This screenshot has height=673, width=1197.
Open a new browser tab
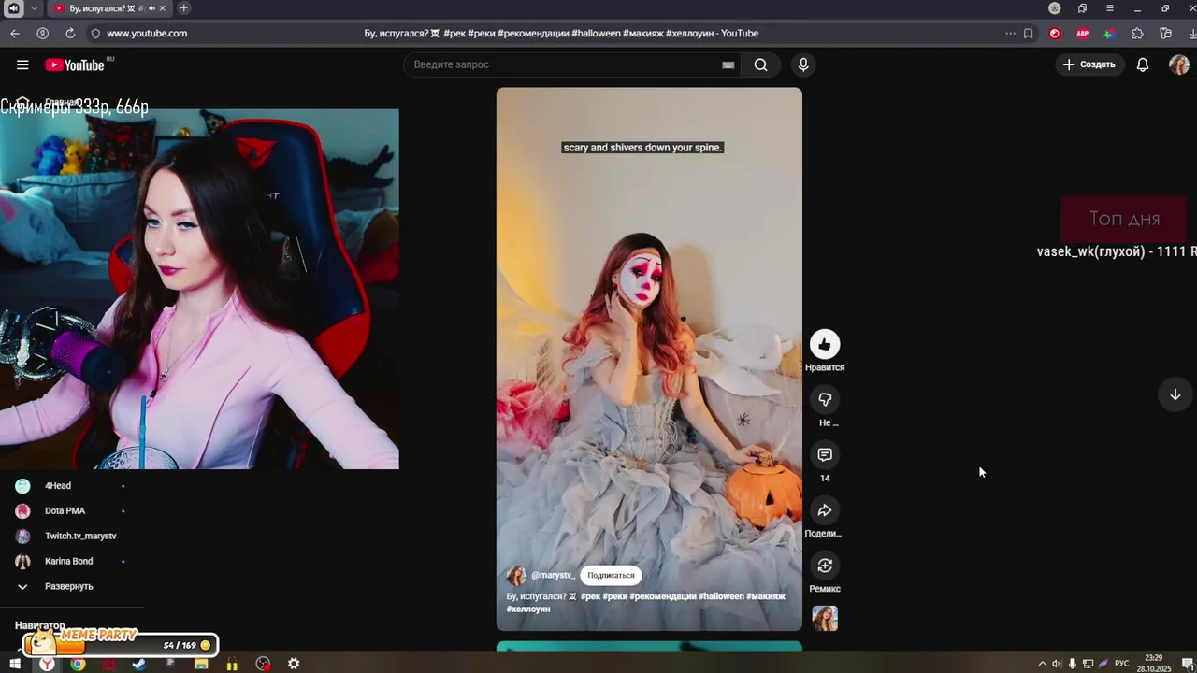[183, 8]
